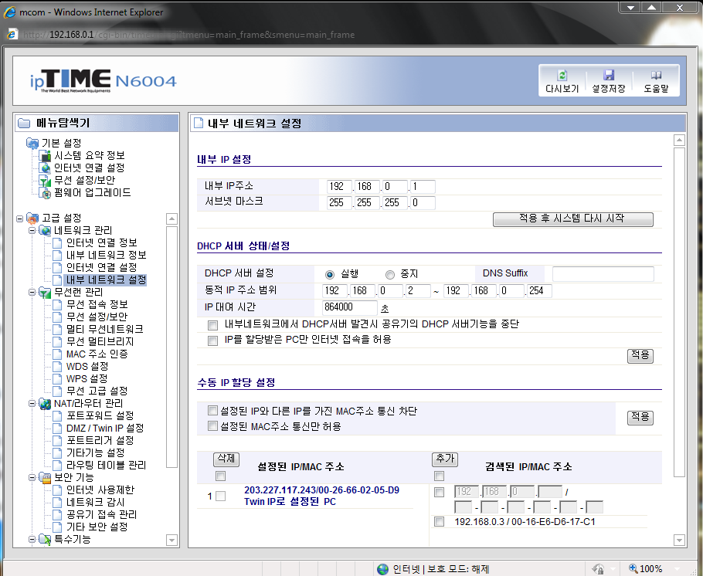Enable IP를 할당받은 PC만 인터넷 접속 checkbox
The height and width of the screenshot is (576, 703).
click(213, 340)
